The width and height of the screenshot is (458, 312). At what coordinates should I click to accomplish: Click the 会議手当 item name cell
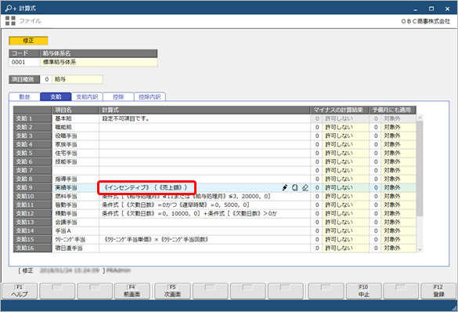pos(75,222)
